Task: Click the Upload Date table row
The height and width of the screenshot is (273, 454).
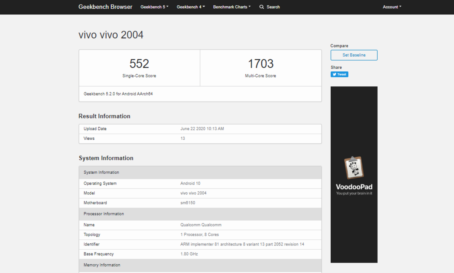Action: tap(200, 128)
